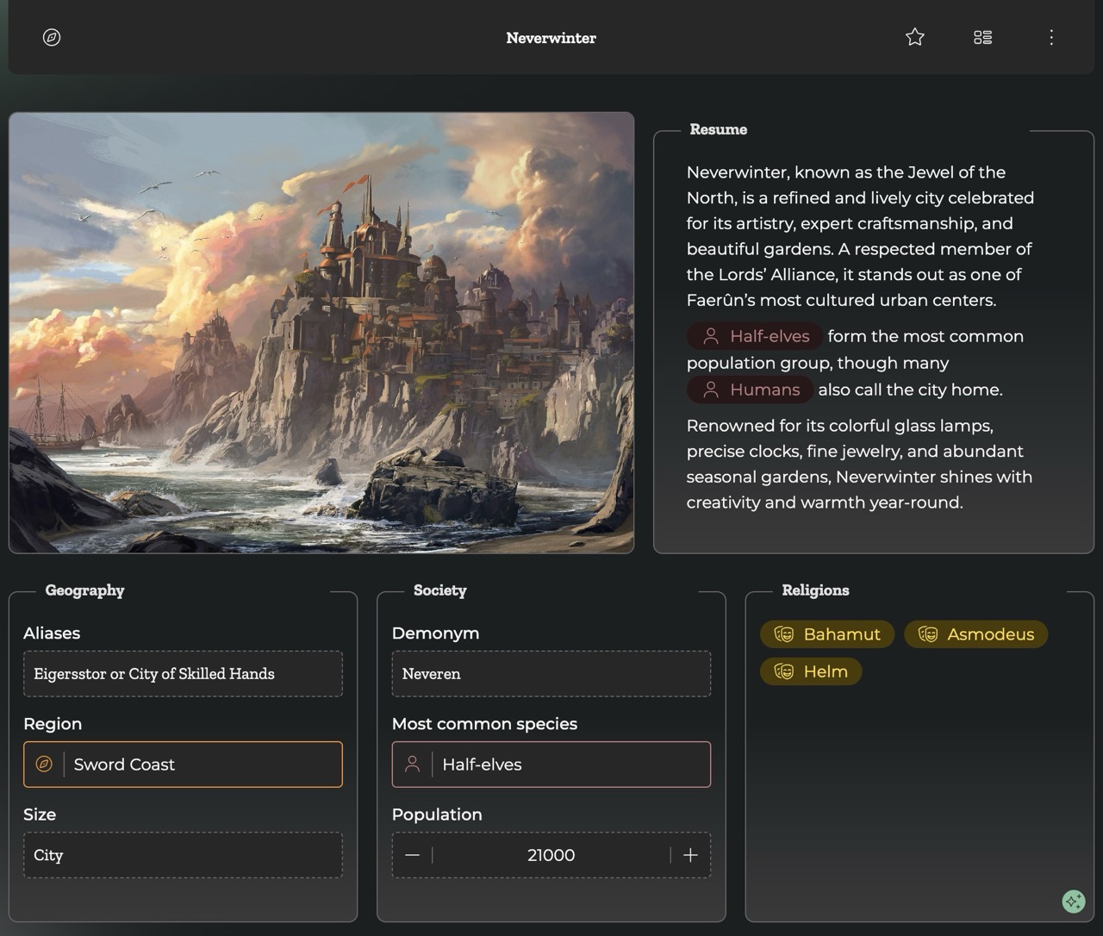This screenshot has height=936, width=1103.
Task: Open the three-dot more options menu
Action: pos(1051,37)
